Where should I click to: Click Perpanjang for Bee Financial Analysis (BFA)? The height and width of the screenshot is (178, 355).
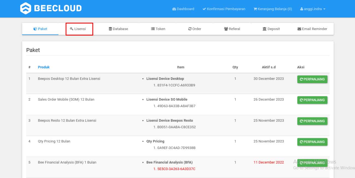click(x=312, y=163)
